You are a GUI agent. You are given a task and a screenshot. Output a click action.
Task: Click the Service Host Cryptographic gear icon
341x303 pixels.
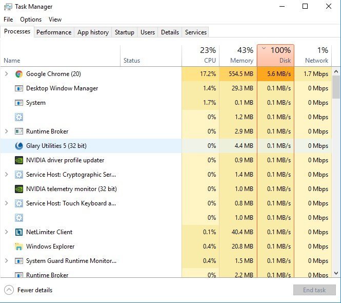pos(19,175)
